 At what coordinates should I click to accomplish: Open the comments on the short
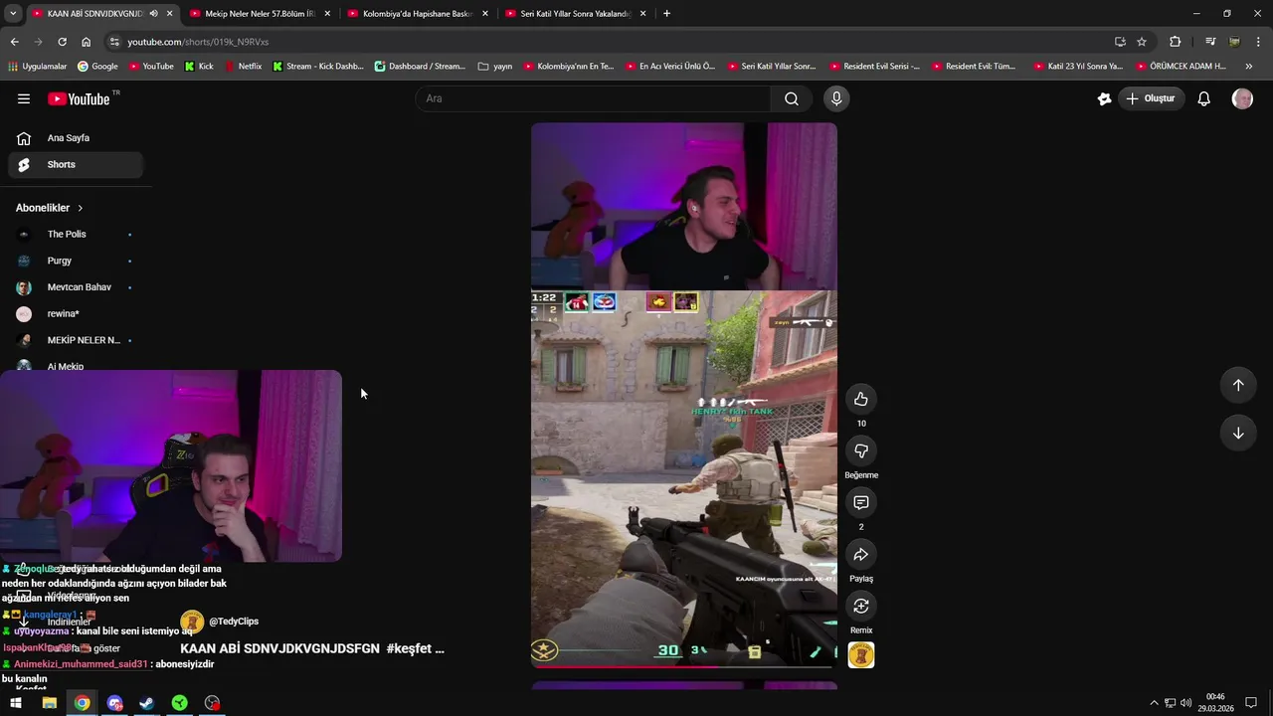click(x=861, y=502)
